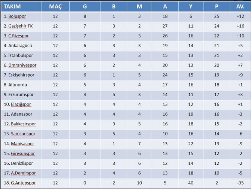
Task: Click the P points column header
Action: click(217, 7)
